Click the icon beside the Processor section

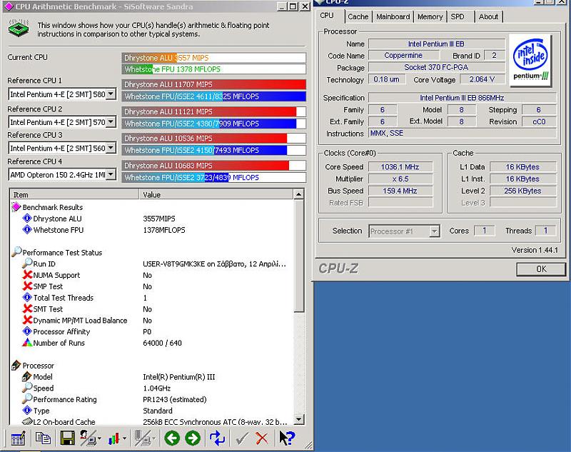pyautogui.click(x=16, y=365)
